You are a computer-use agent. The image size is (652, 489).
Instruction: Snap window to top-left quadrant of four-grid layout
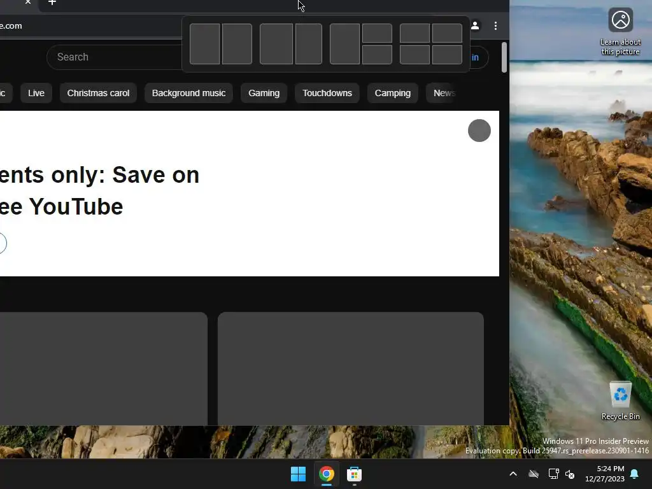(415, 33)
